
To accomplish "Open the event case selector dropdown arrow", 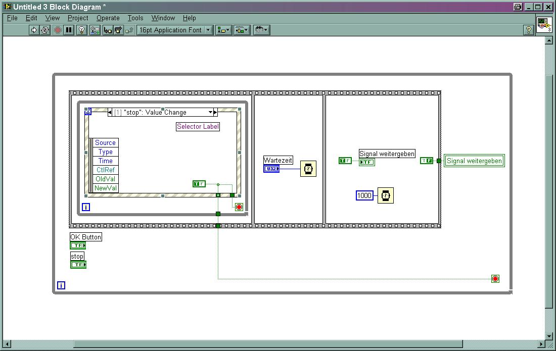I will [x=210, y=112].
